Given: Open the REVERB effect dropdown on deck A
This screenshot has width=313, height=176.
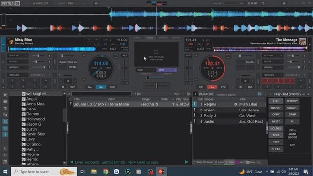Looking at the screenshot, I should click(x=18, y=62).
